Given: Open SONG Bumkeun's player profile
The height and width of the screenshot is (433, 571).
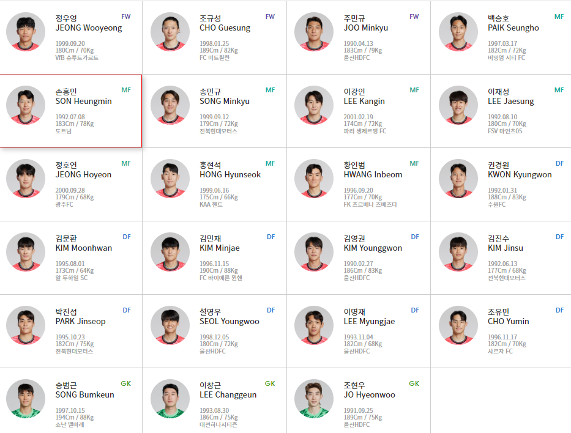Looking at the screenshot, I should (70, 404).
